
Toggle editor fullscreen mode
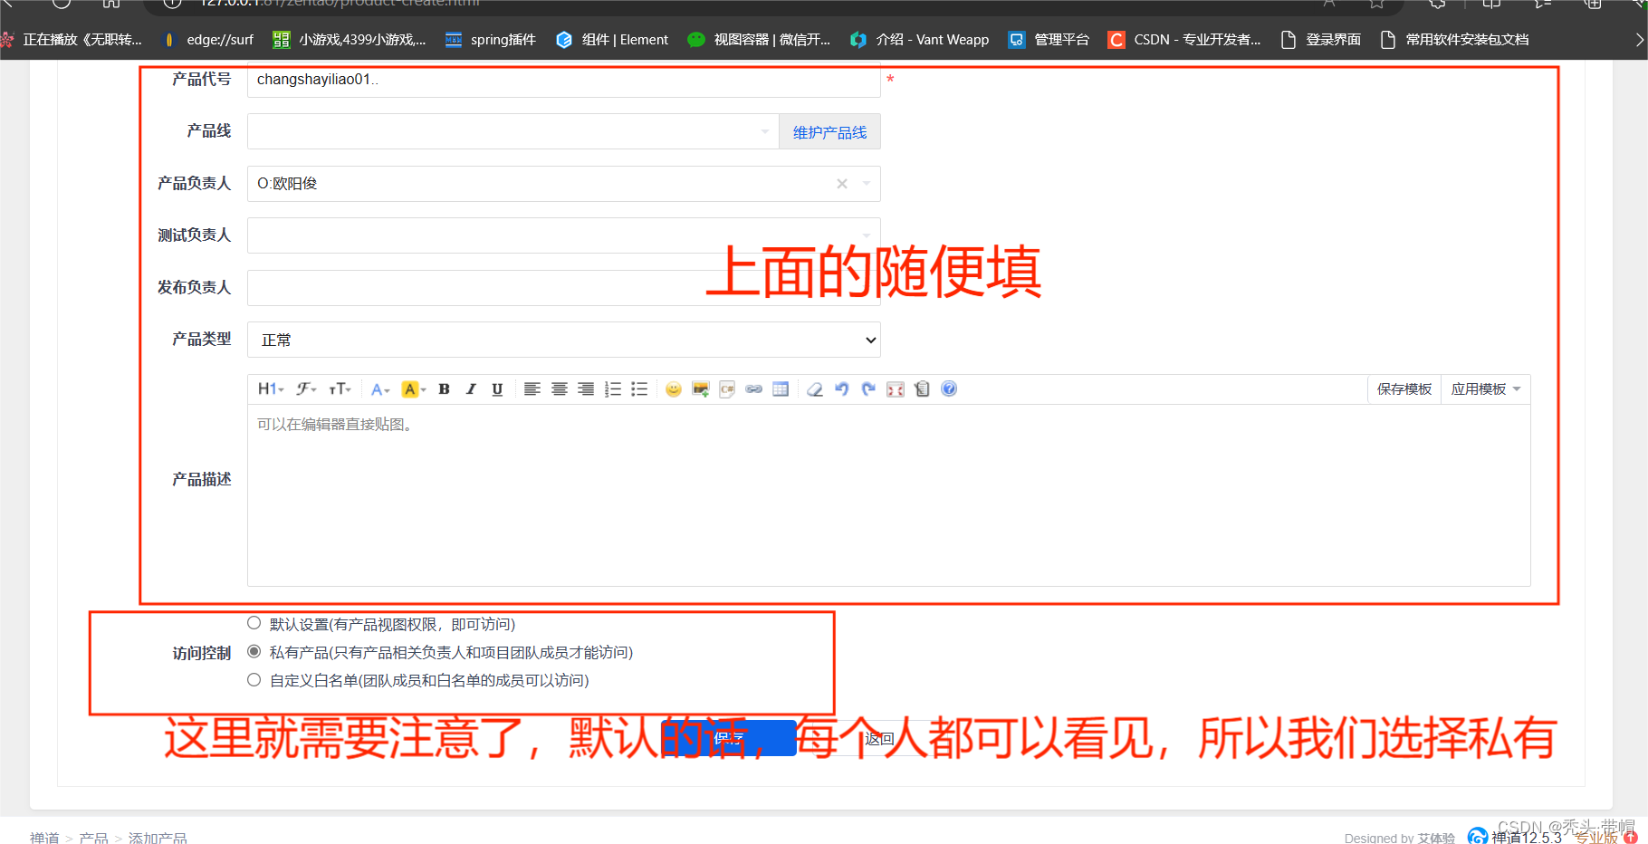(896, 389)
